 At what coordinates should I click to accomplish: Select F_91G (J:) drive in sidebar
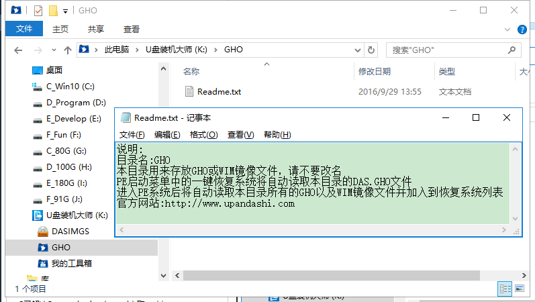click(64, 199)
